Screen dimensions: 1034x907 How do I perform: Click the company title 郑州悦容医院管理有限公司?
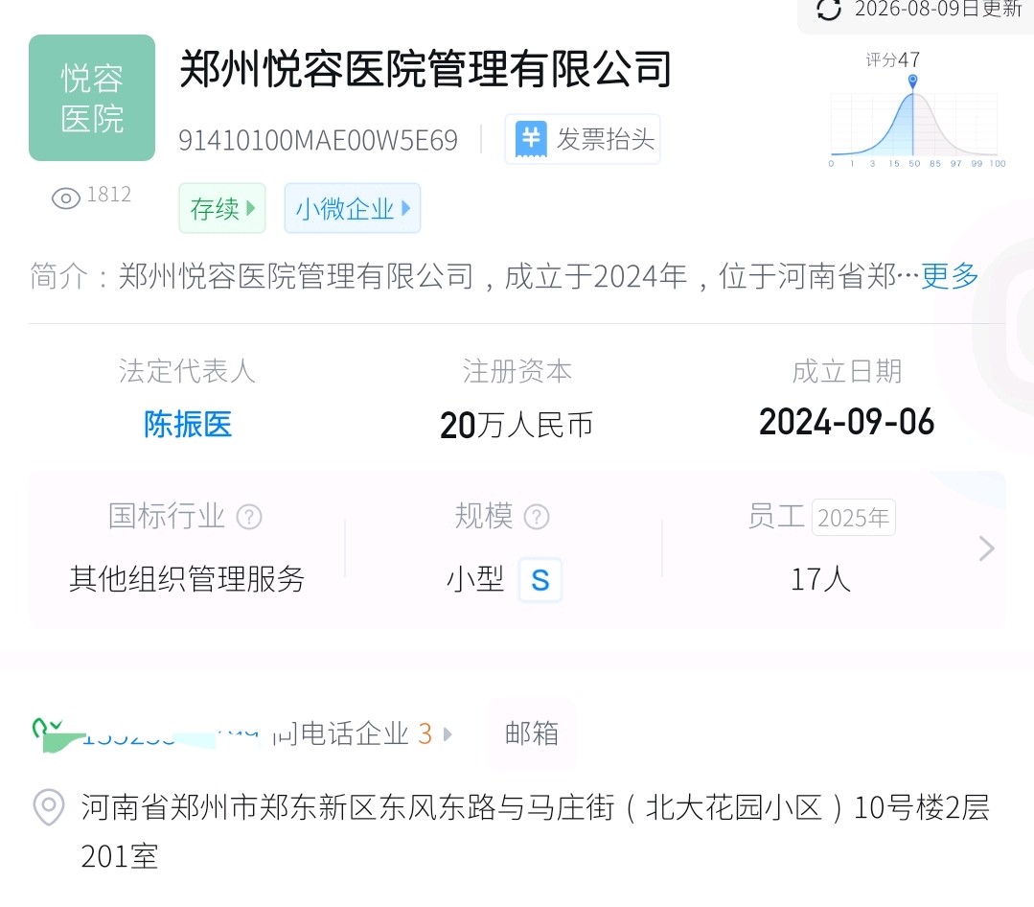click(x=425, y=69)
